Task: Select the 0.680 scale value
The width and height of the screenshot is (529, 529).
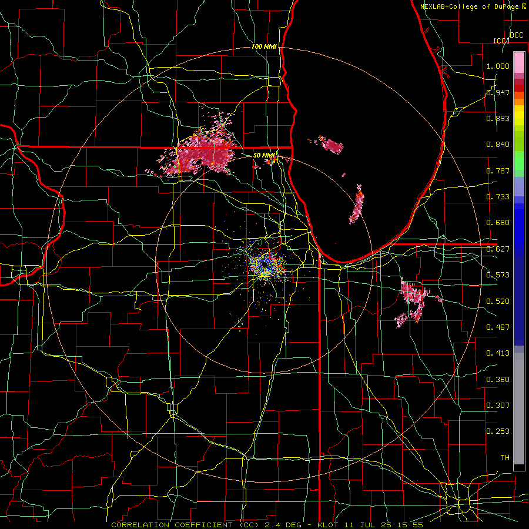Action: tap(498, 223)
